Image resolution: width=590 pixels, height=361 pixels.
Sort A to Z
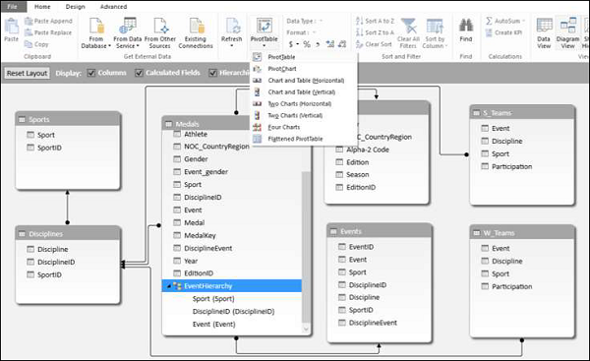(x=375, y=21)
